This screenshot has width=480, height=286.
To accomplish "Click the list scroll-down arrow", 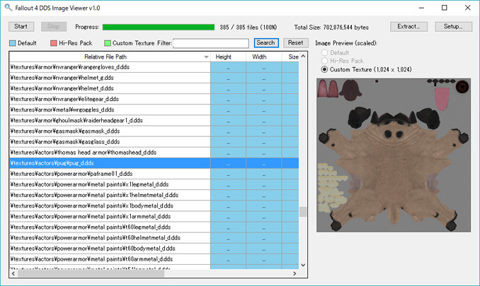I will (303, 265).
